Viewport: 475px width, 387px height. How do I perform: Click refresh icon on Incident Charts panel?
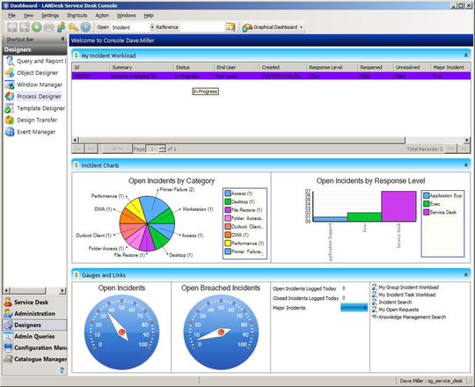tap(76, 165)
